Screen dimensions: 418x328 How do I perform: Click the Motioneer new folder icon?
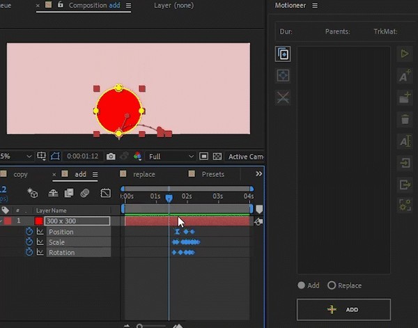[x=405, y=98]
